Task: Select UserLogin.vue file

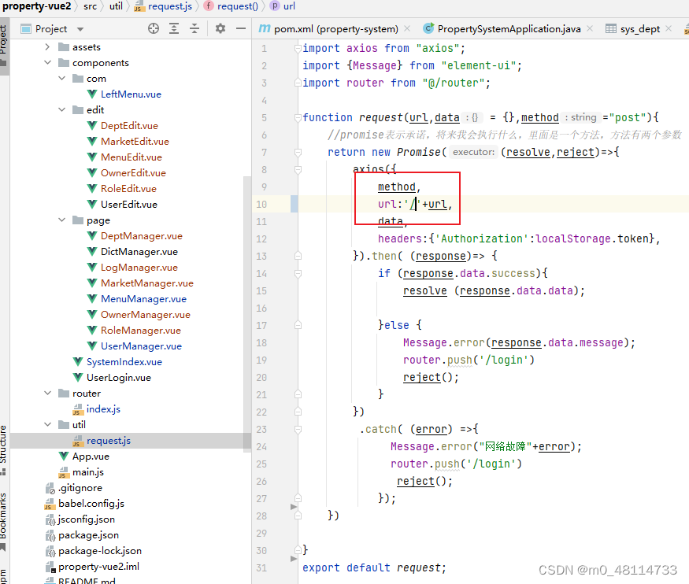Action: click(x=119, y=378)
